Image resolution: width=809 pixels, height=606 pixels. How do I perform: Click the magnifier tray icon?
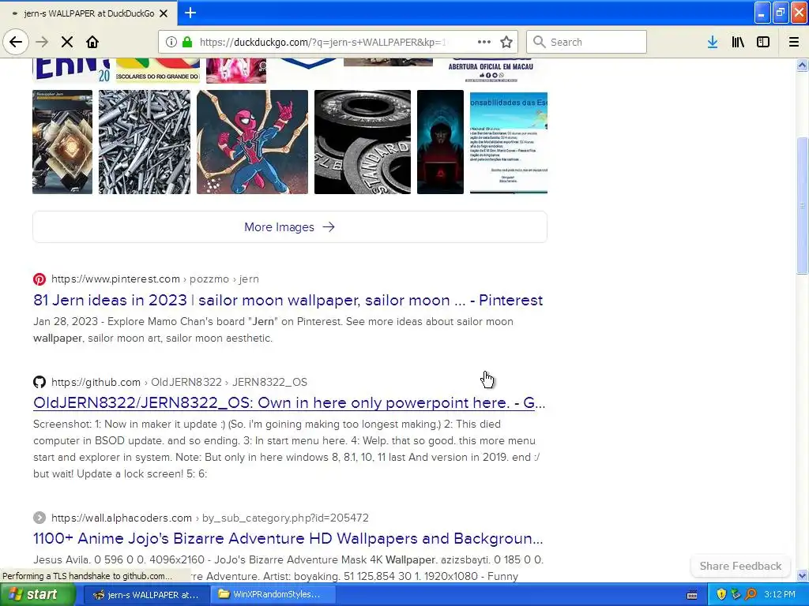tap(751, 595)
